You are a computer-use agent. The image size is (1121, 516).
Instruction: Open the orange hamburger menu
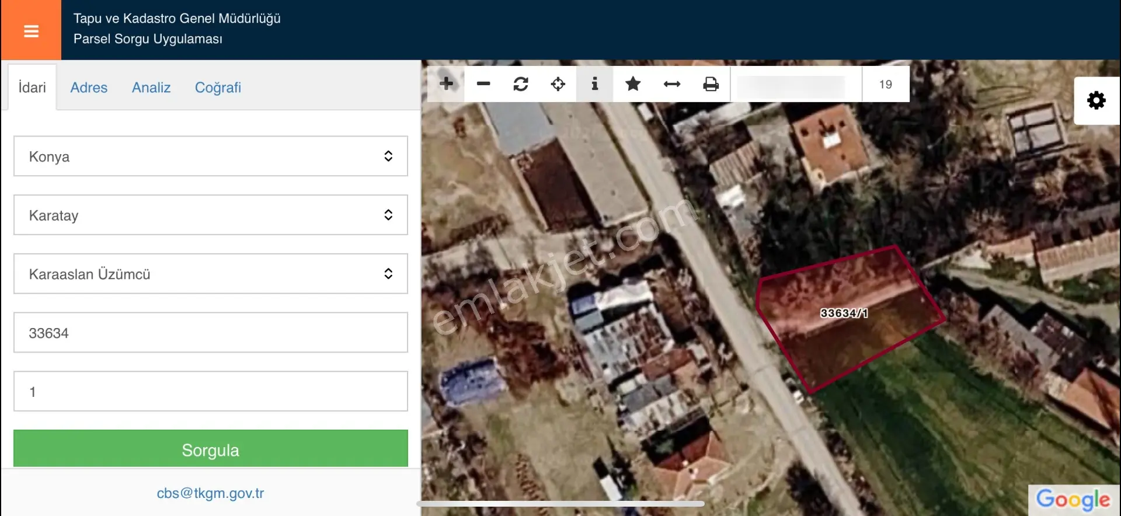pos(31,30)
